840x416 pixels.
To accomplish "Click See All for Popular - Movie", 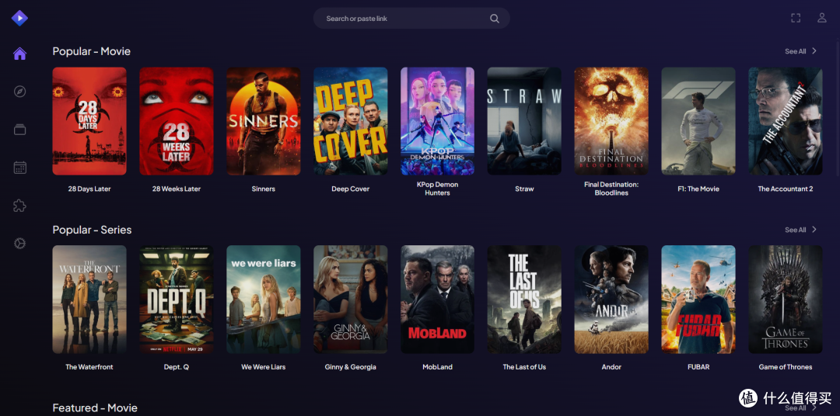I will tap(795, 51).
